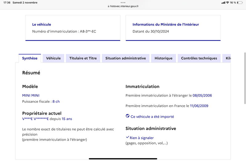Tap the histovec.interieur.gouv.fr address field
The image size is (246, 161).
[123, 6]
